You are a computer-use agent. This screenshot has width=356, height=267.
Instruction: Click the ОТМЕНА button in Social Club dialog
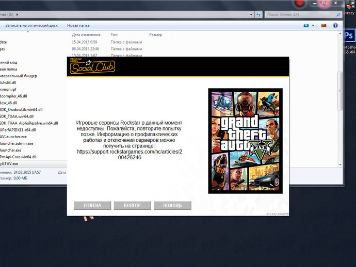tap(92, 206)
